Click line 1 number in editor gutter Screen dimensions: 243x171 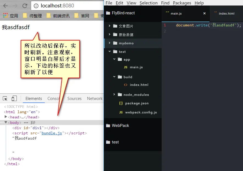[x=165, y=25]
